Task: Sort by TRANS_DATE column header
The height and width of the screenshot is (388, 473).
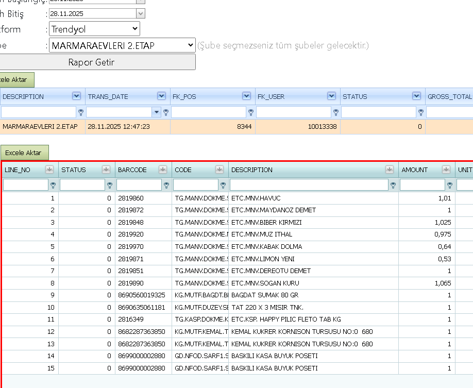Action: pyautogui.click(x=108, y=96)
